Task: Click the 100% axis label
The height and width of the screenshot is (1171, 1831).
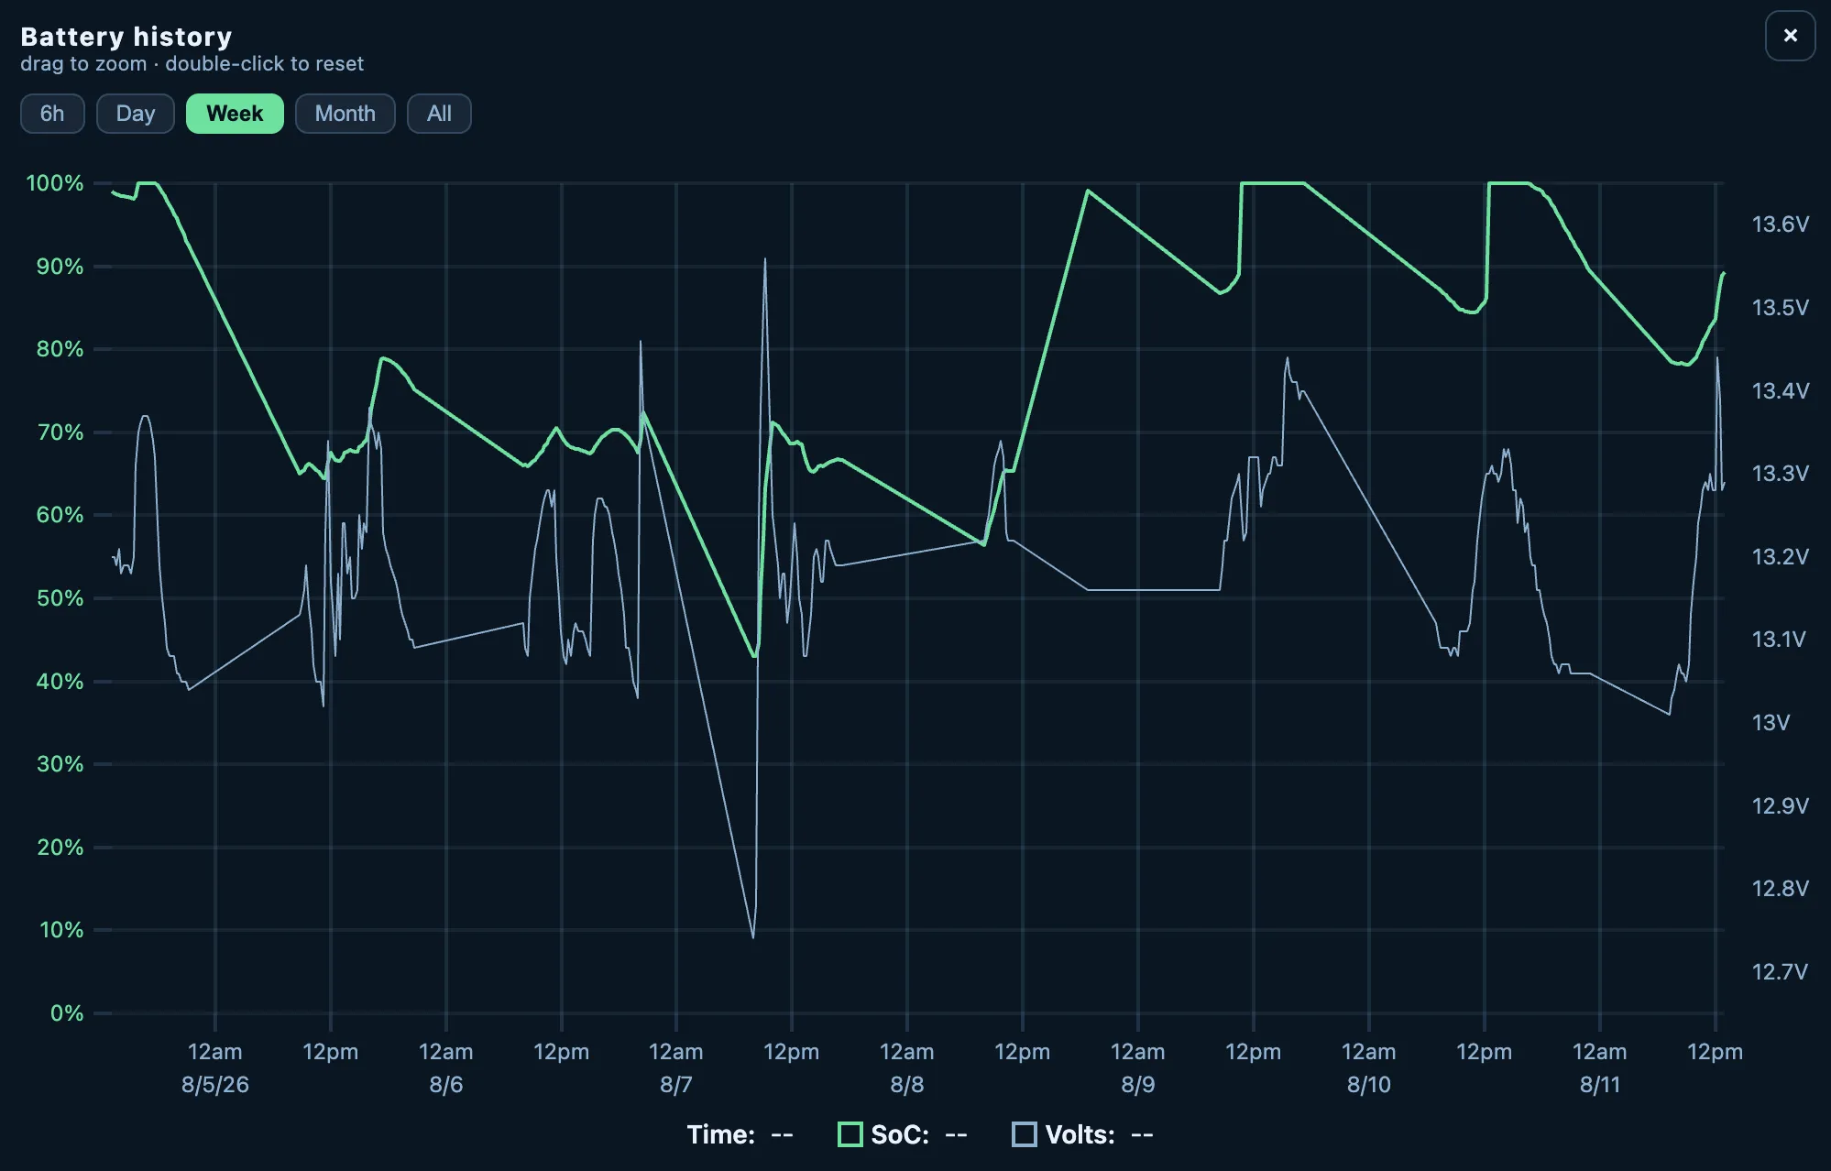Action: [x=55, y=183]
